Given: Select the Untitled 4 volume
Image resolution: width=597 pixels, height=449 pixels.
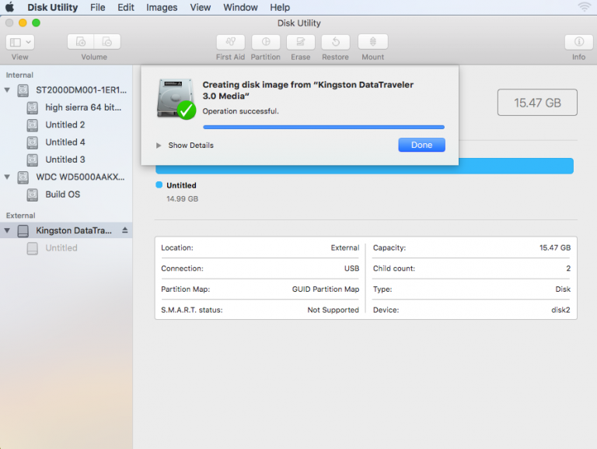Looking at the screenshot, I should pyautogui.click(x=66, y=142).
